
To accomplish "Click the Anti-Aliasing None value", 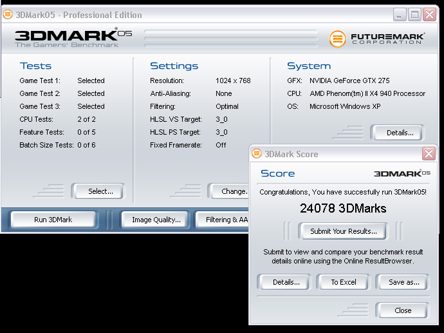I will click(x=224, y=93).
